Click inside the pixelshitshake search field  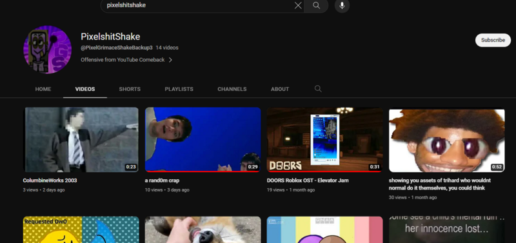[197, 5]
